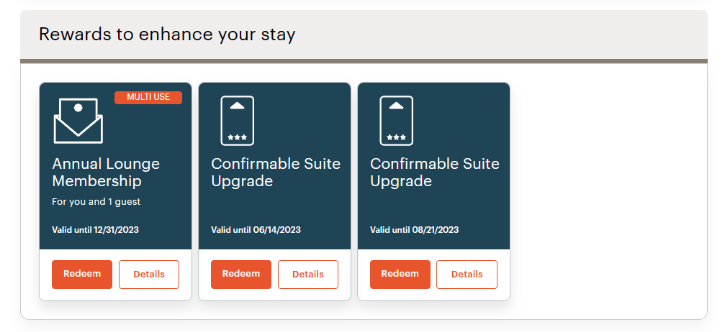Viewport: 725px width, 332px height.
Task: Click the "Valid until 06/14/2023" text
Action: point(256,230)
